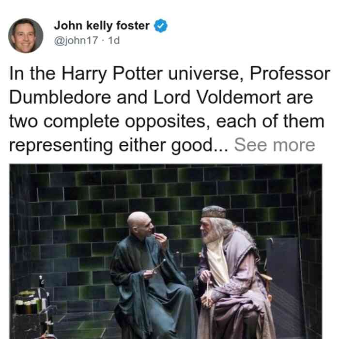Visit the @john17 handle link
The width and height of the screenshot is (339, 339).
coord(76,40)
